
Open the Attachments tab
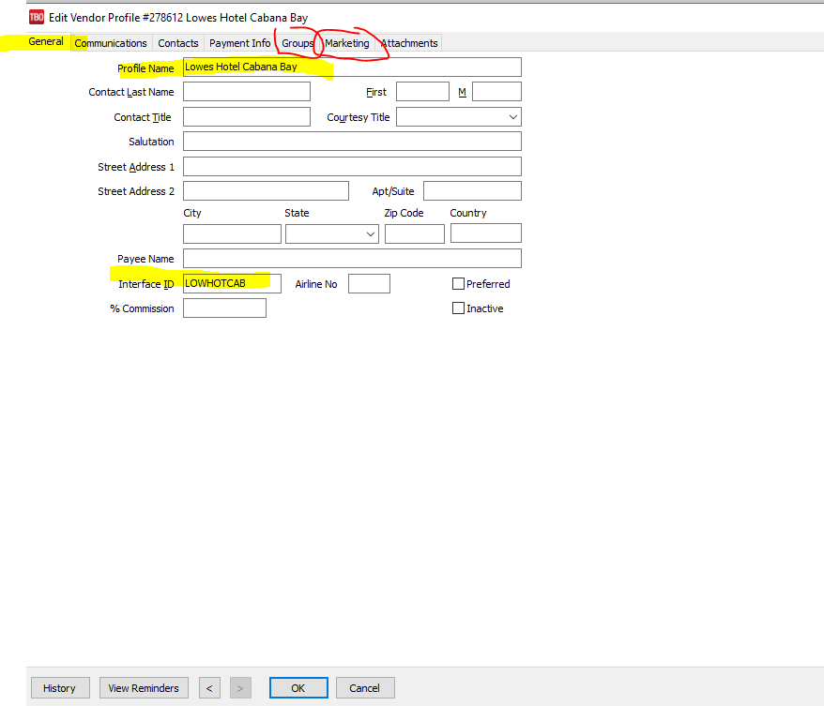pos(409,43)
